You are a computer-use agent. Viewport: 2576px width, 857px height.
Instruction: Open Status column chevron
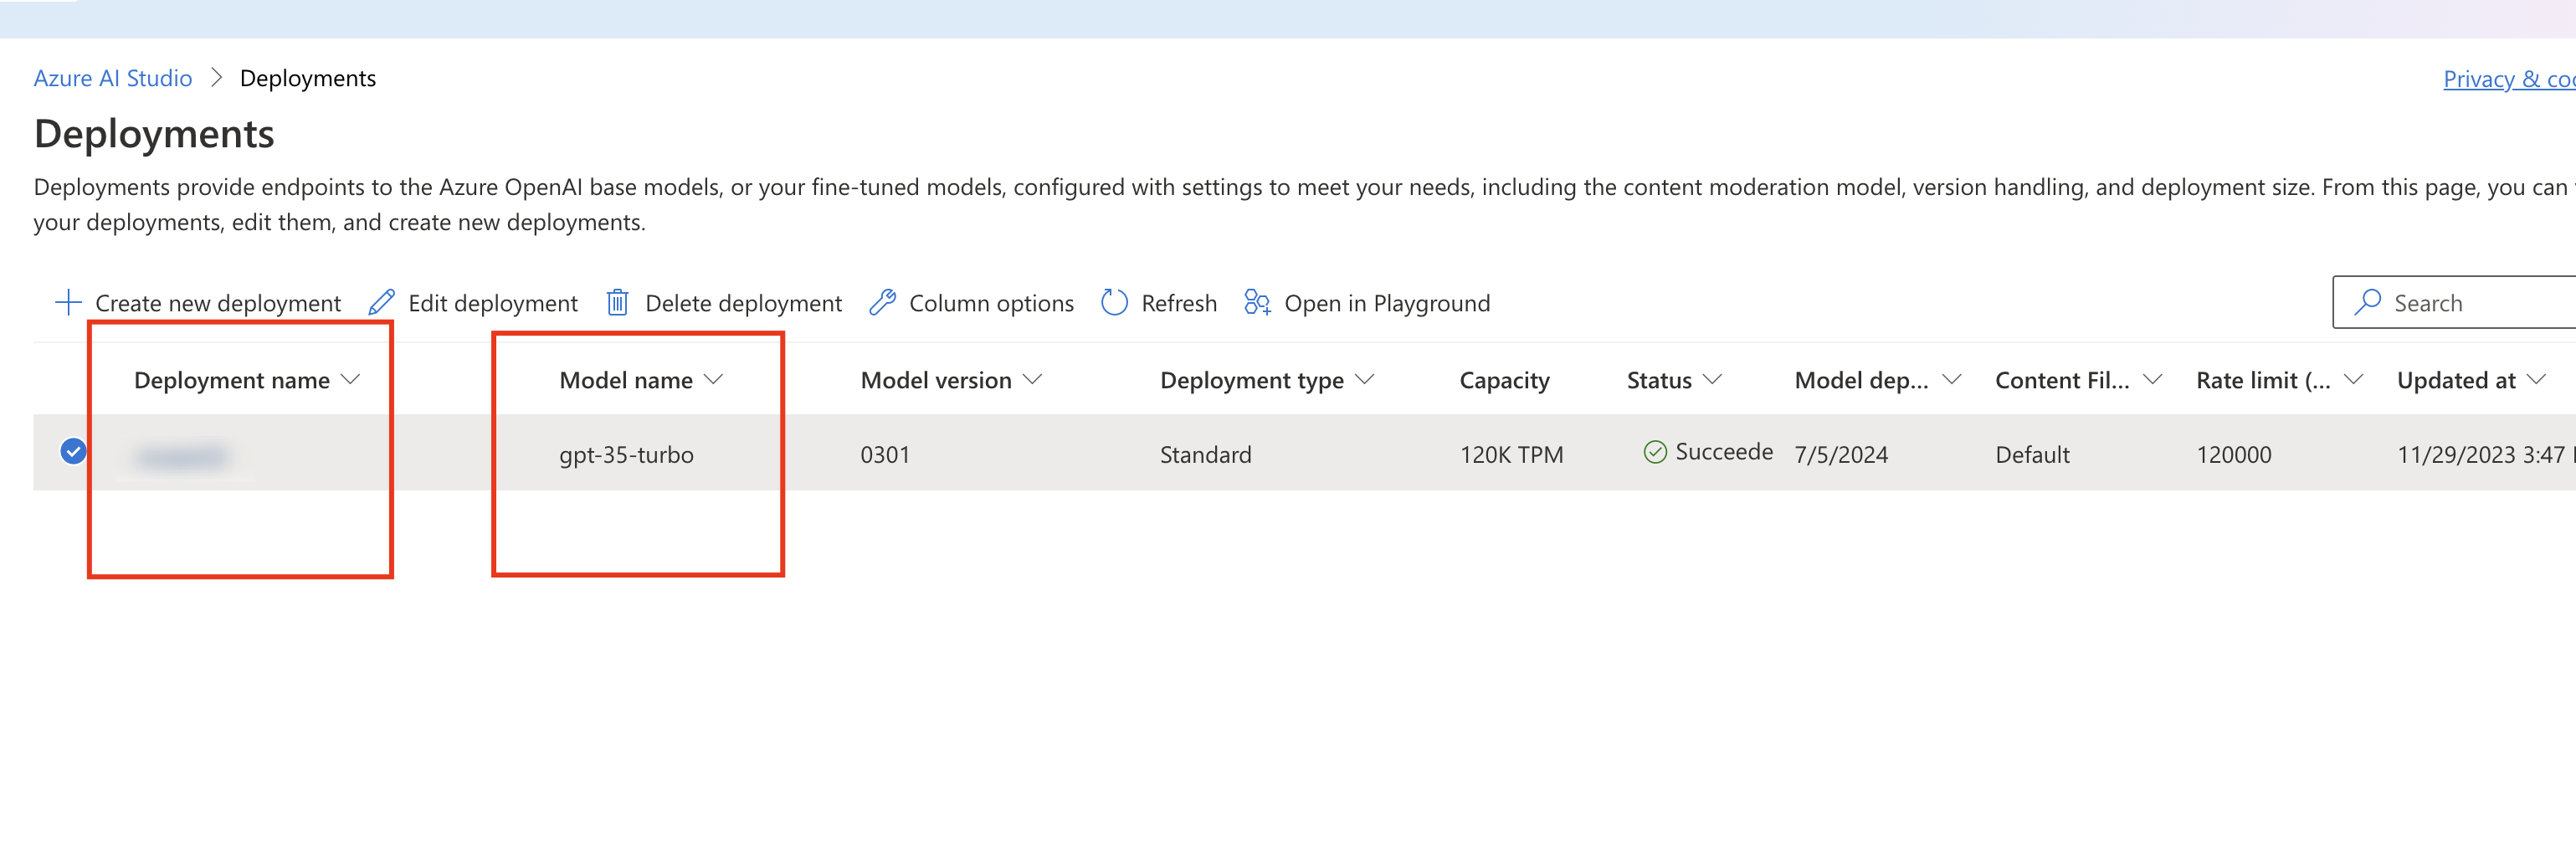[1712, 380]
